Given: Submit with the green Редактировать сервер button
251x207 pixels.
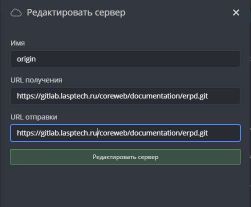Looking at the screenshot, I should 125,157.
